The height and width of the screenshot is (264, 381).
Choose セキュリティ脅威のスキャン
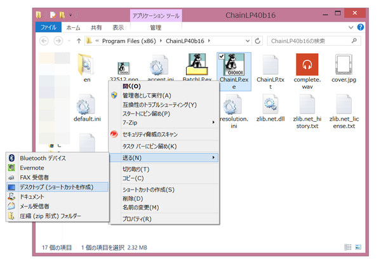pos(164,135)
